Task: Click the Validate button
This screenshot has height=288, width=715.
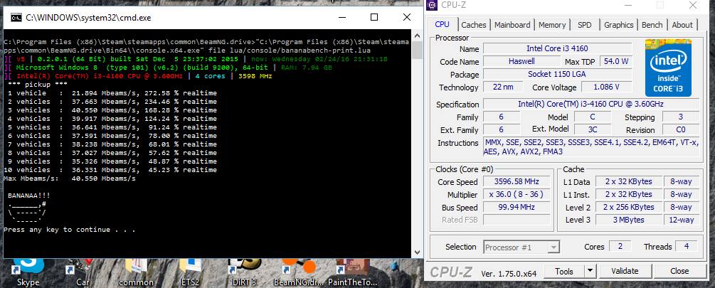Action: point(625,272)
